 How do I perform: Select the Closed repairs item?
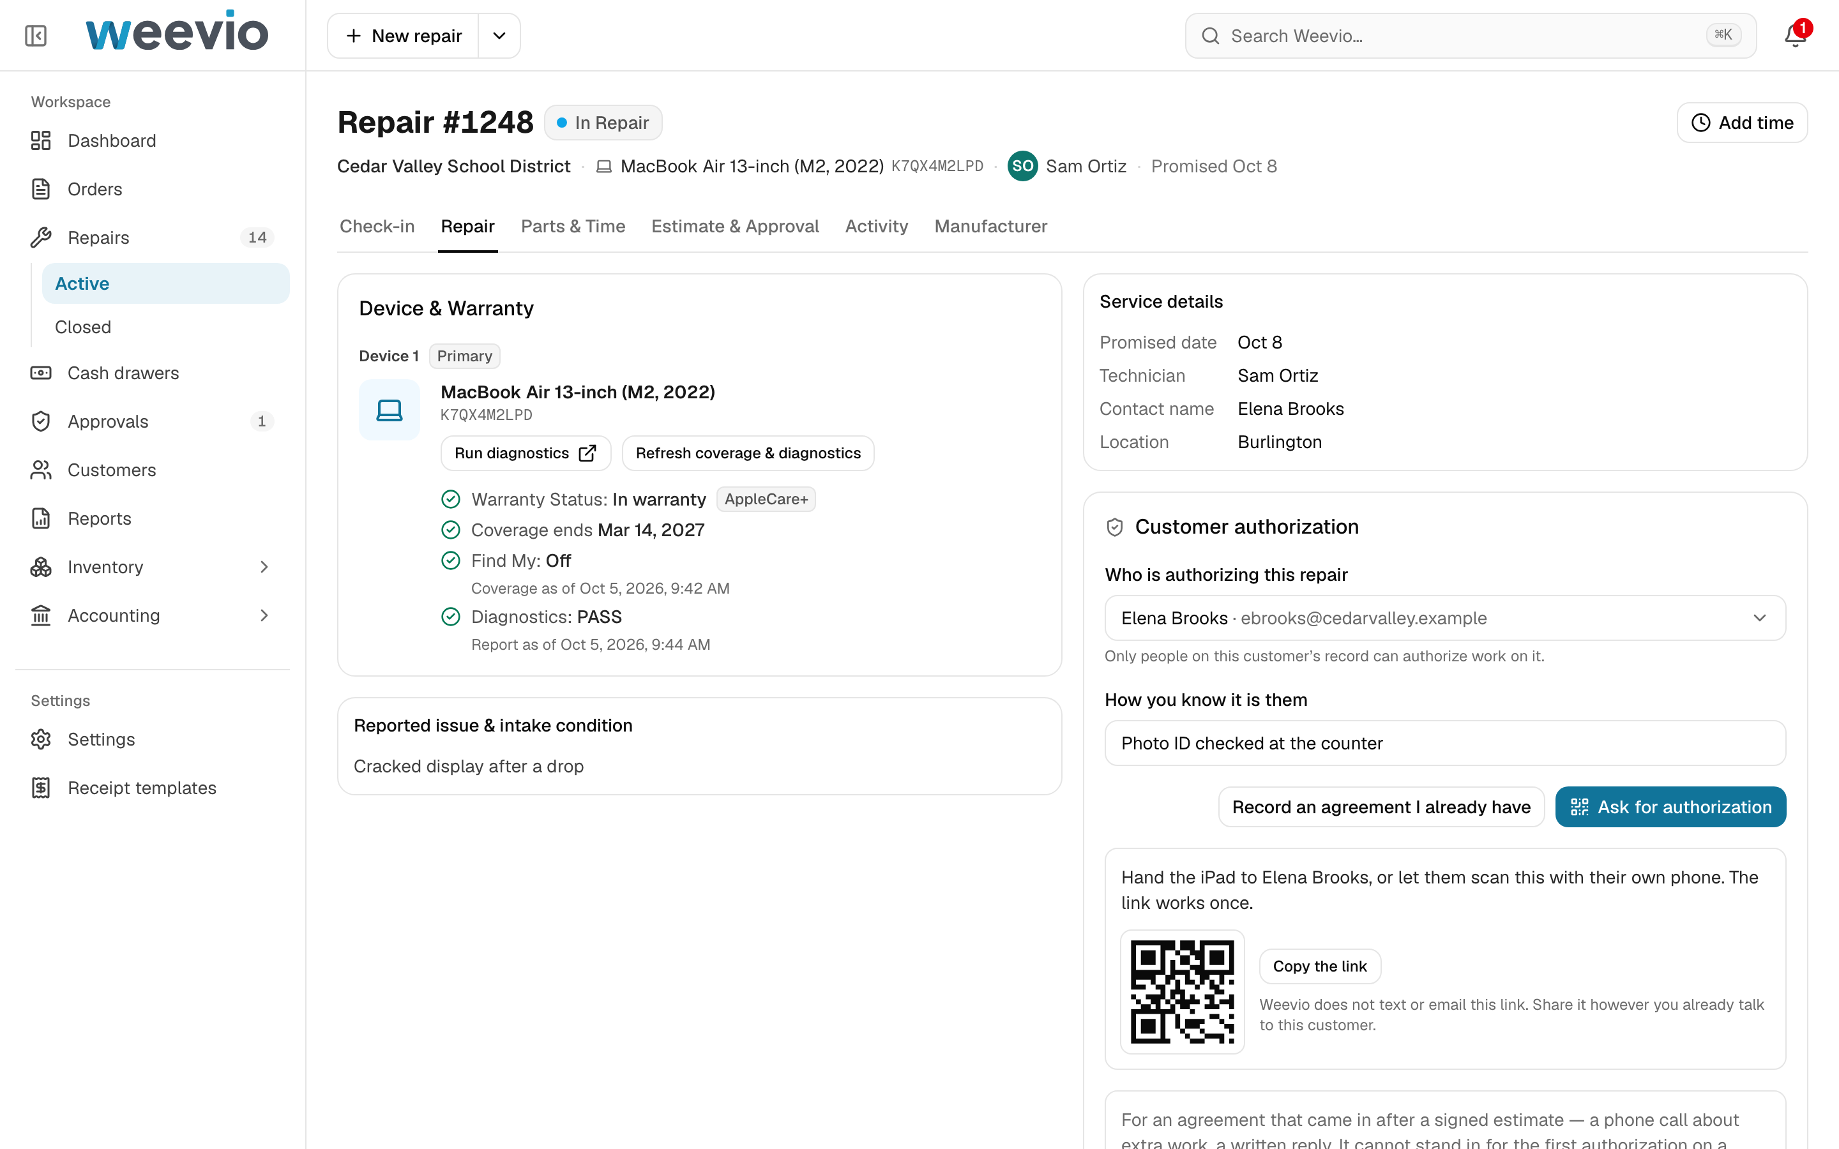(x=165, y=327)
